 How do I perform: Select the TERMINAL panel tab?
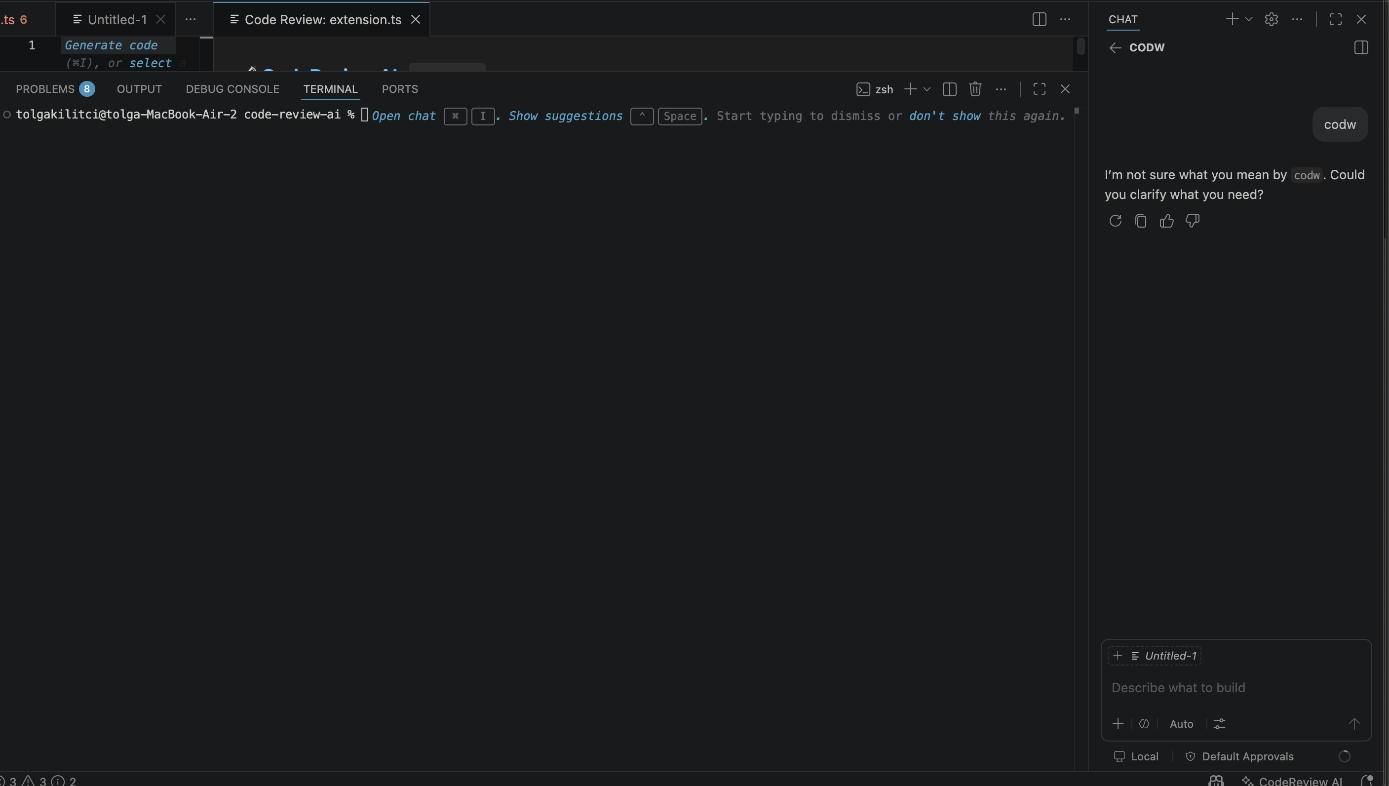(x=330, y=89)
